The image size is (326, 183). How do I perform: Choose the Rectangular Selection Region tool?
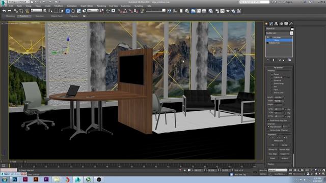[56, 11]
